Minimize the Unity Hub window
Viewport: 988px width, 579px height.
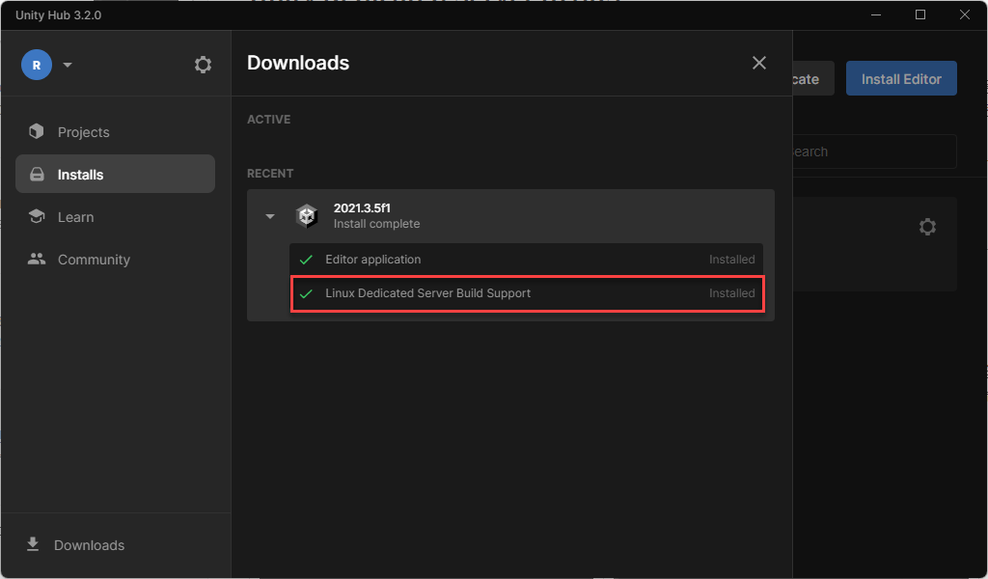(x=876, y=14)
